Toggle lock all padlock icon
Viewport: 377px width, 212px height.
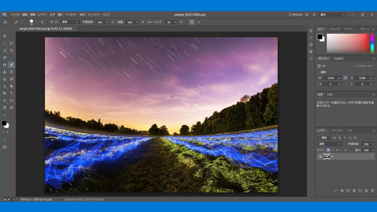pyautogui.click(x=346, y=150)
